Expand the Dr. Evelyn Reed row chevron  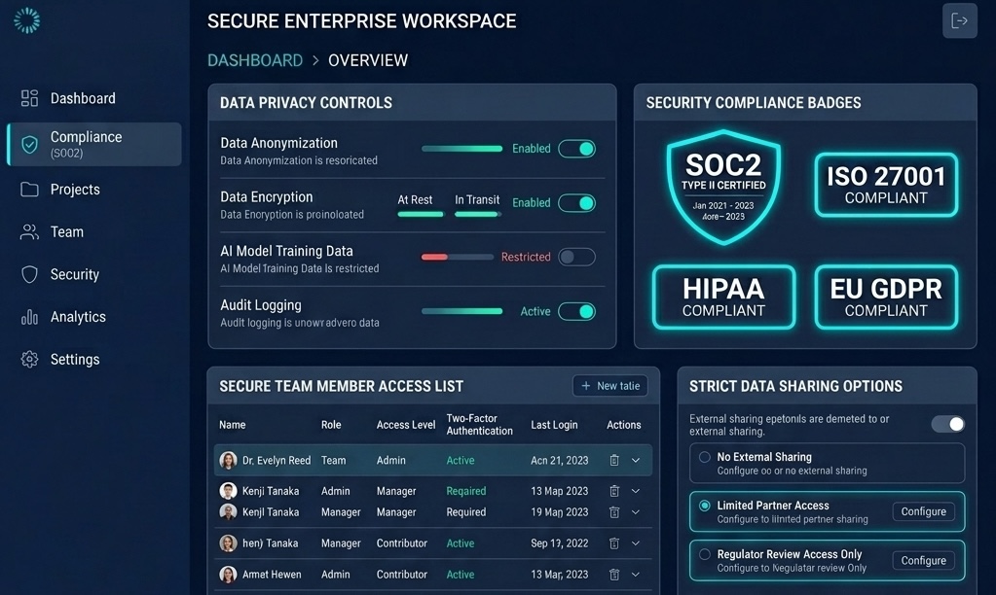635,460
